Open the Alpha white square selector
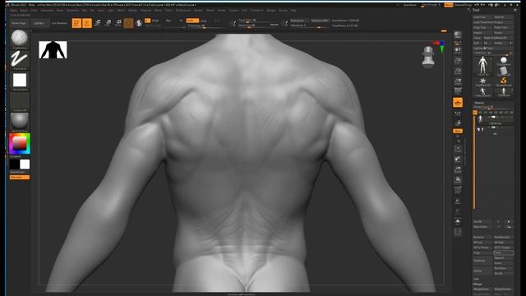Image resolution: width=526 pixels, height=296 pixels. (x=20, y=81)
